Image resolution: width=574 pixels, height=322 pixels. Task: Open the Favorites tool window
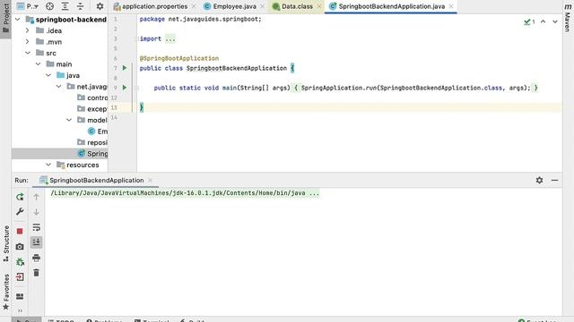(6, 292)
